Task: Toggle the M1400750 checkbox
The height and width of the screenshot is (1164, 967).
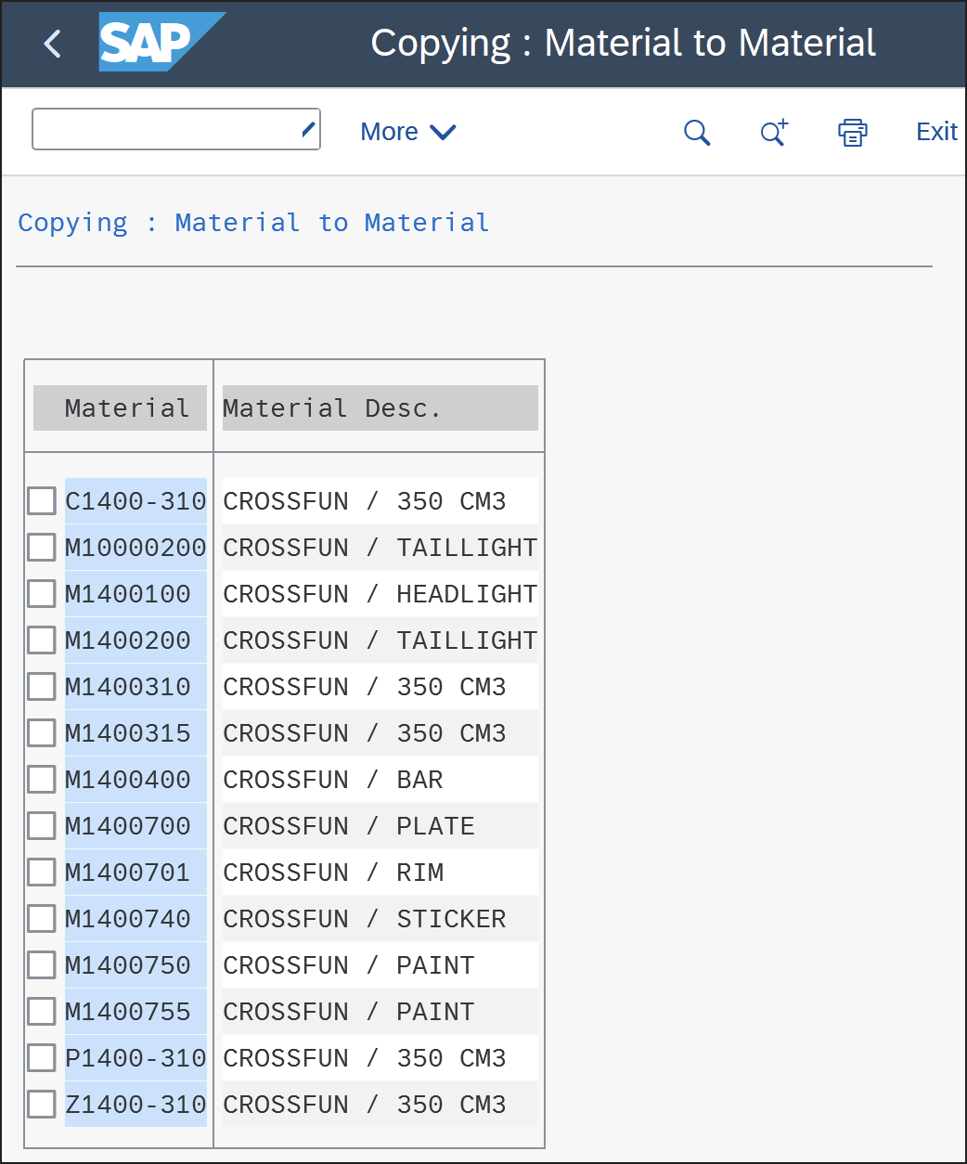Action: (42, 965)
